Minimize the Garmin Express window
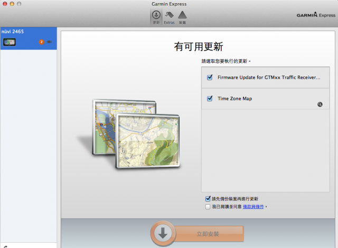Screen dimensions: 338x248 tap(12, 4)
